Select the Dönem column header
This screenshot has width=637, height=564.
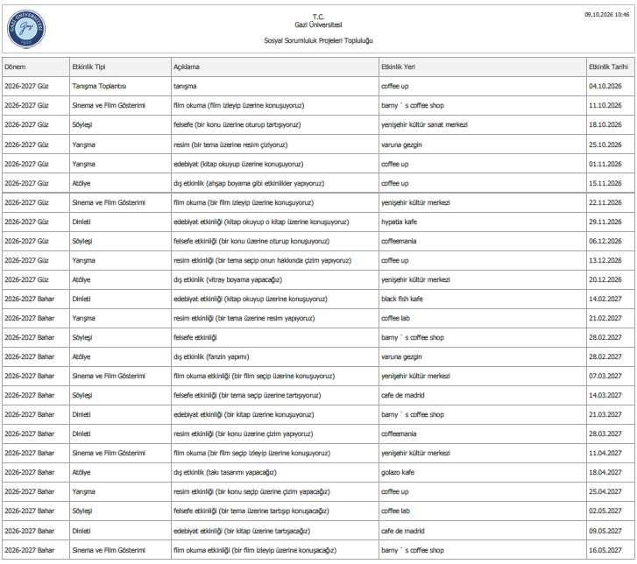click(x=36, y=67)
